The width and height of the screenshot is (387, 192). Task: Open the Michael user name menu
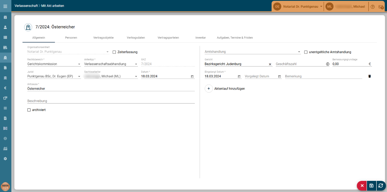[x=350, y=7]
